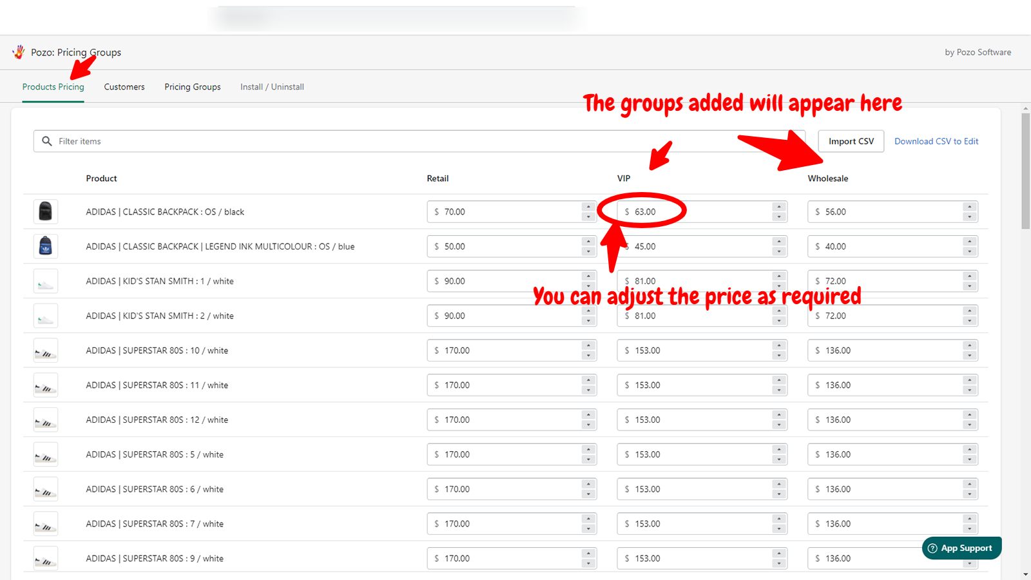Screen dimensions: 1031x580
Task: Click the 'by Pozo Software' text
Action: click(x=978, y=52)
